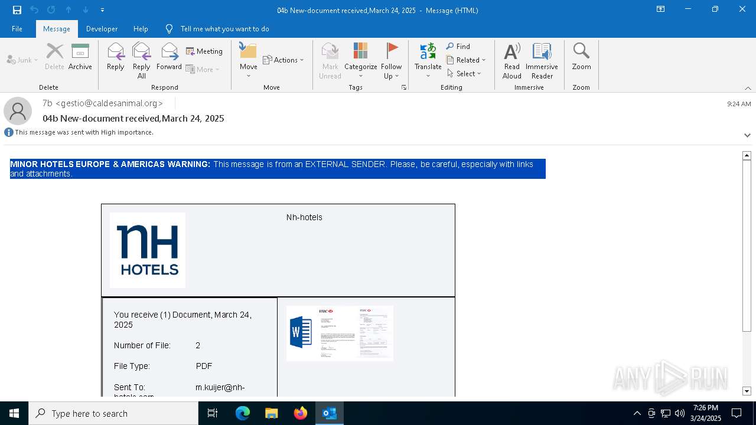Open the Developer tab
This screenshot has width=756, height=425.
[x=102, y=29]
